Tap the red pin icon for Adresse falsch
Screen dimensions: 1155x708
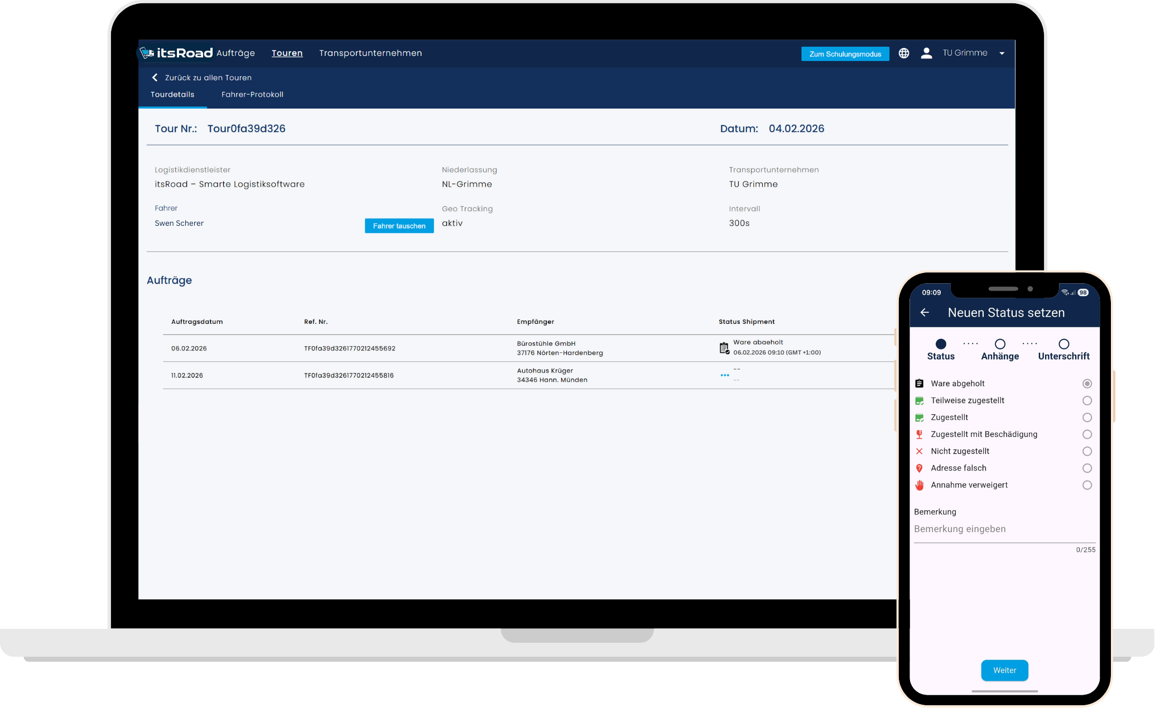point(919,468)
